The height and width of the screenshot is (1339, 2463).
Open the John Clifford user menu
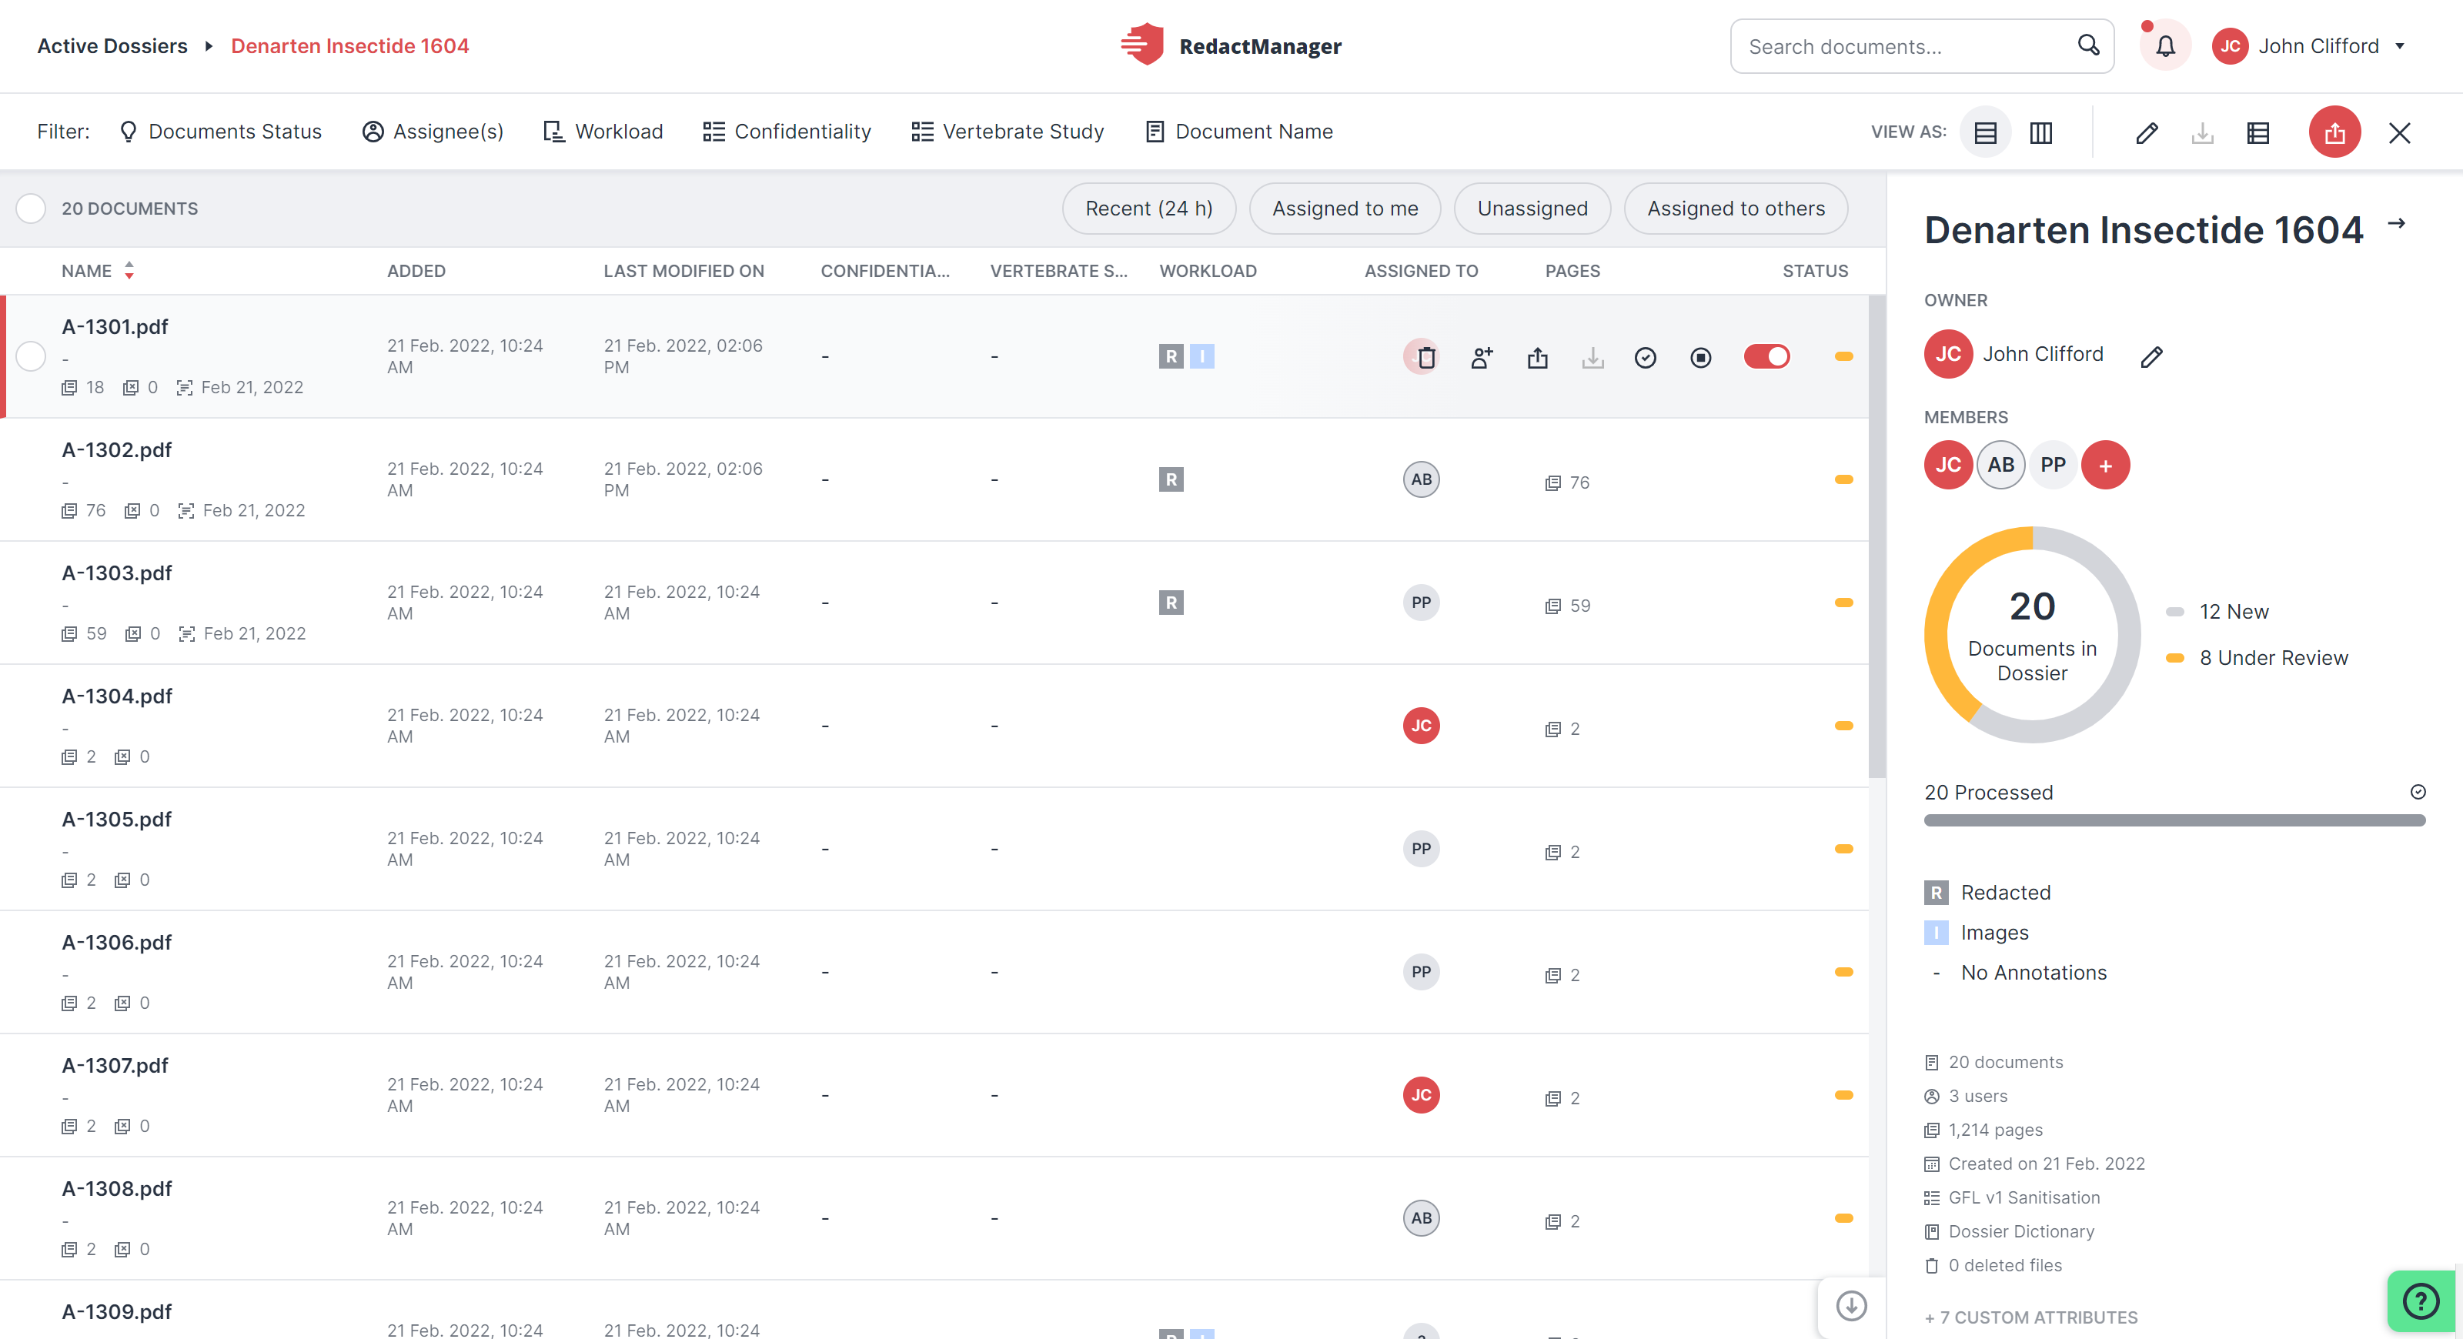click(2309, 46)
